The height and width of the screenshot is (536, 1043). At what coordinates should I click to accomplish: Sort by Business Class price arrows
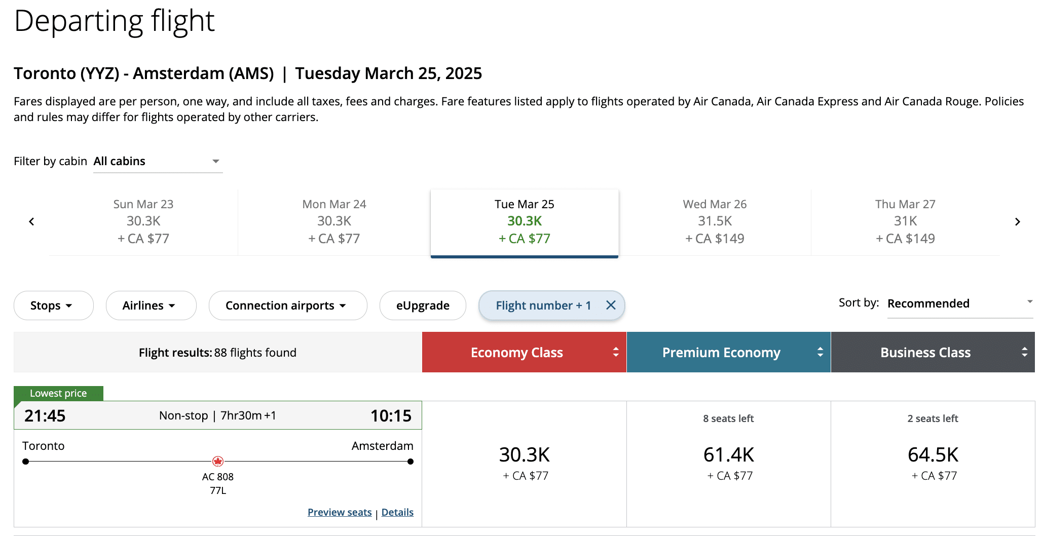pyautogui.click(x=1024, y=352)
